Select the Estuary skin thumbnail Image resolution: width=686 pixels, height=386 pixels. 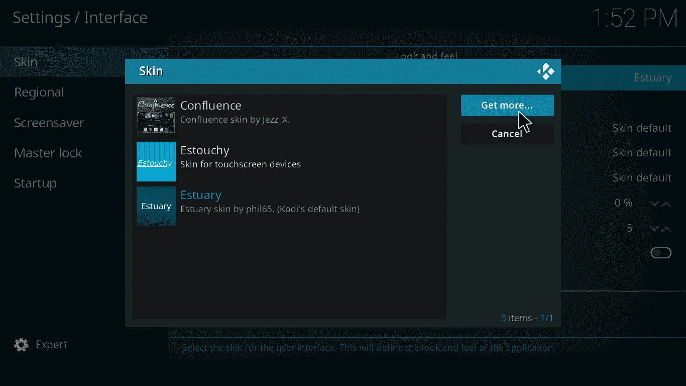point(156,206)
